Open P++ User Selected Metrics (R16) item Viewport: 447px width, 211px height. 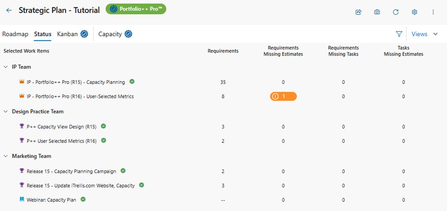(x=61, y=141)
